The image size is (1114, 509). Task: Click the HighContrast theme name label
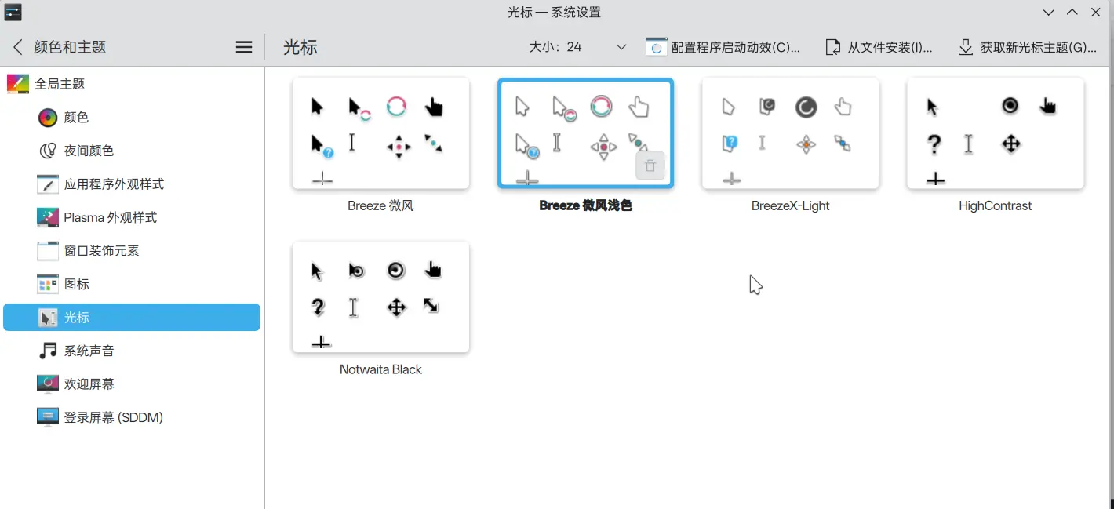click(995, 206)
